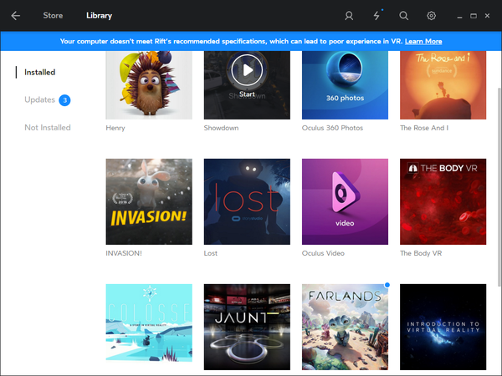Minimize the Oculus window
Screen dimensions: 502x376
coord(459,16)
